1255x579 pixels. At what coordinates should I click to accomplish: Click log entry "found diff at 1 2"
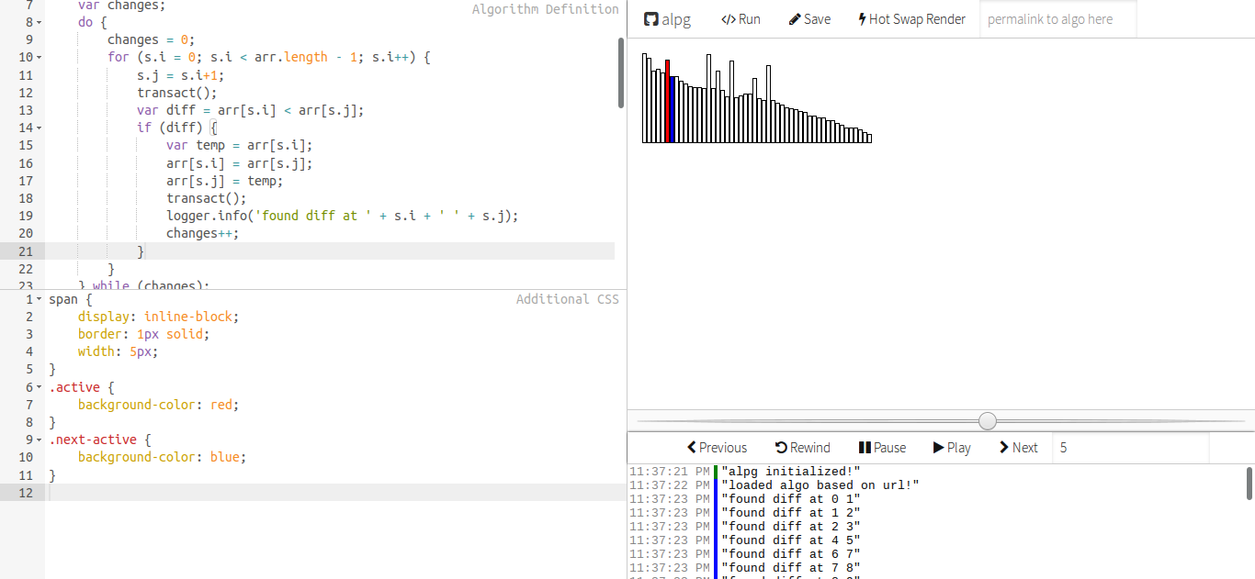click(x=790, y=513)
